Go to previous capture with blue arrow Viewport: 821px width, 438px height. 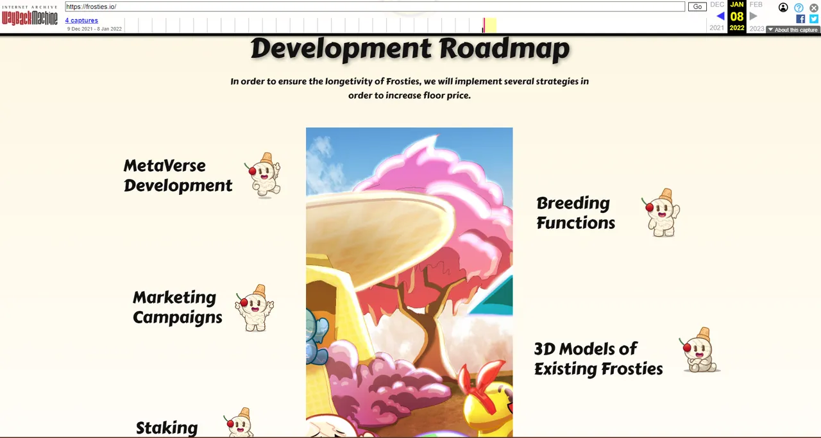(720, 16)
